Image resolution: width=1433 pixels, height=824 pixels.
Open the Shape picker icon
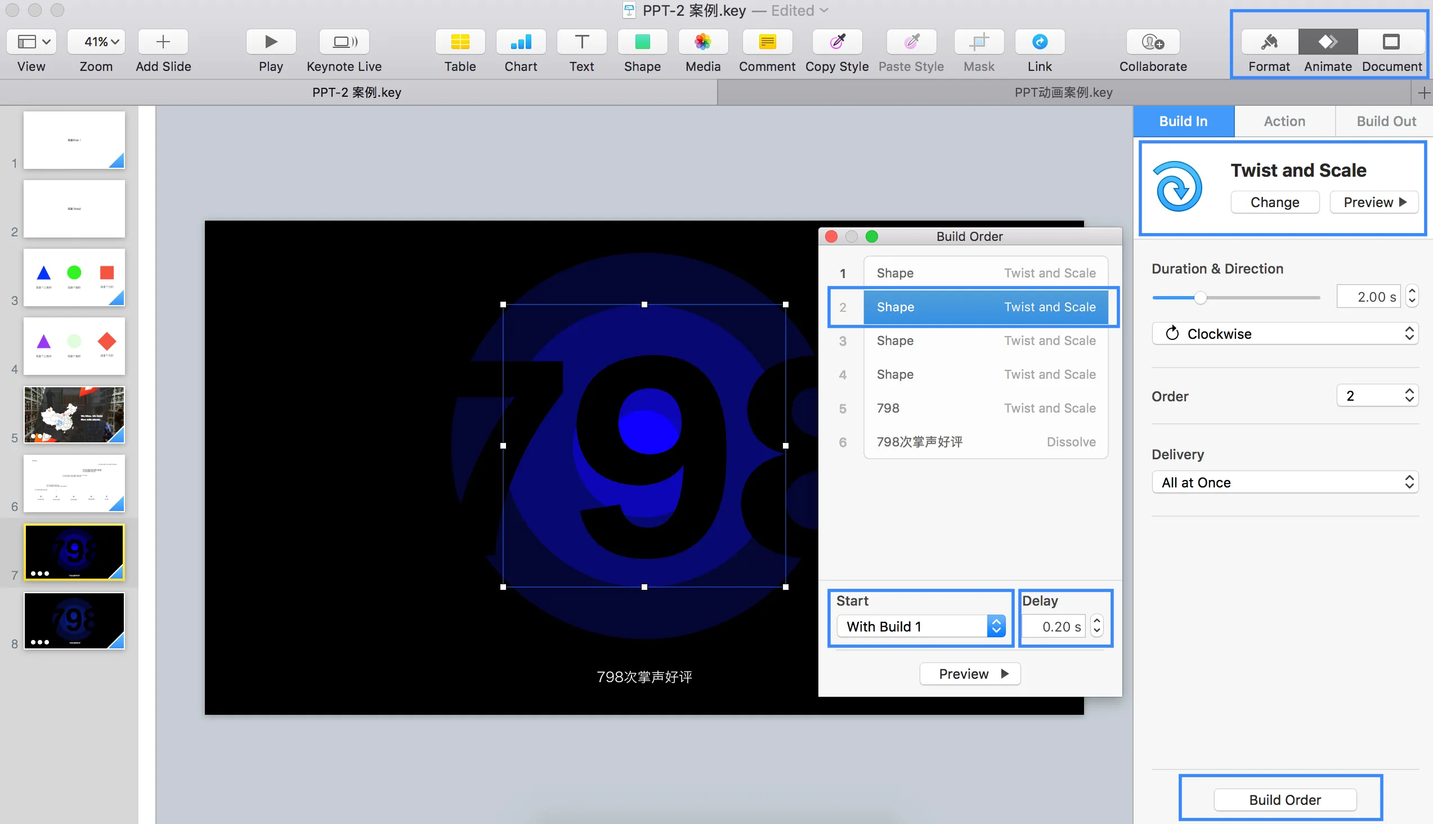coord(642,42)
